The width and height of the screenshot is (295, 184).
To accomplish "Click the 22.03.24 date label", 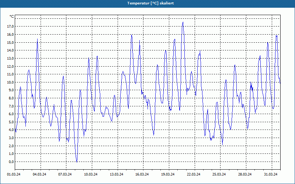I will coord(194,174).
